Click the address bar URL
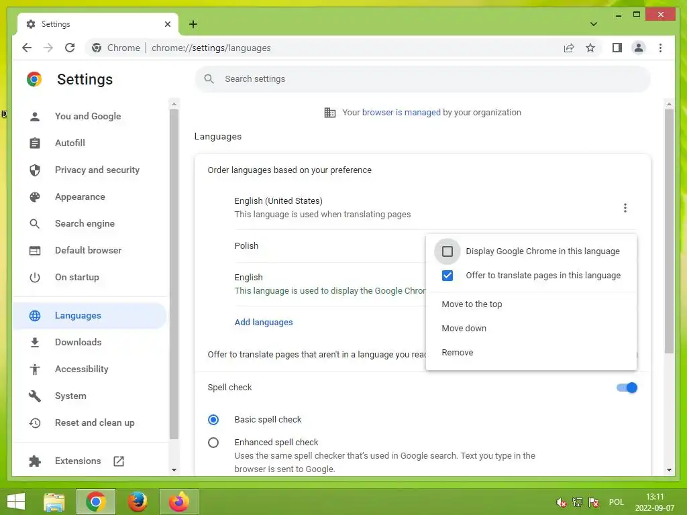The height and width of the screenshot is (515, 687). (x=211, y=48)
